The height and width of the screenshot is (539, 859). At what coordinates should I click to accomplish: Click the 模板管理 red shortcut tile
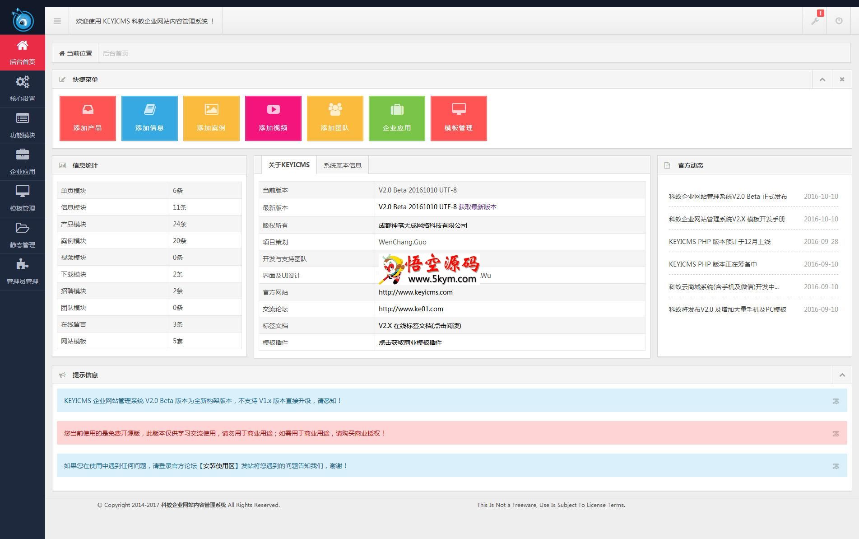coord(459,118)
